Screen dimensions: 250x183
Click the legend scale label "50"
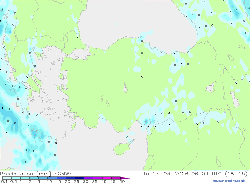pos(122,182)
